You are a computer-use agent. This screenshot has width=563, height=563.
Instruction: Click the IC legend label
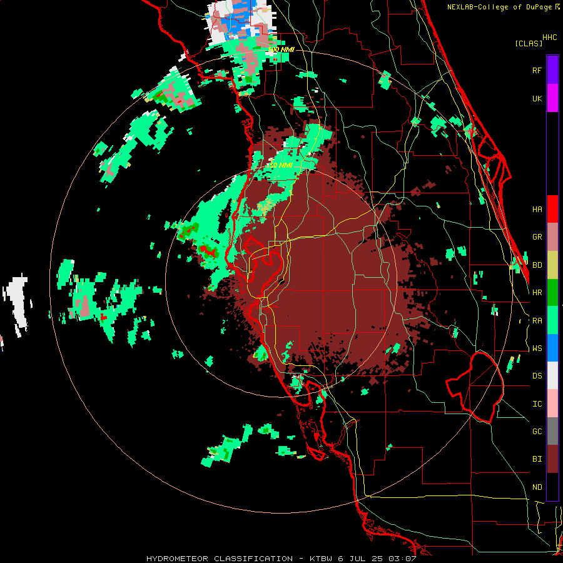tap(537, 404)
